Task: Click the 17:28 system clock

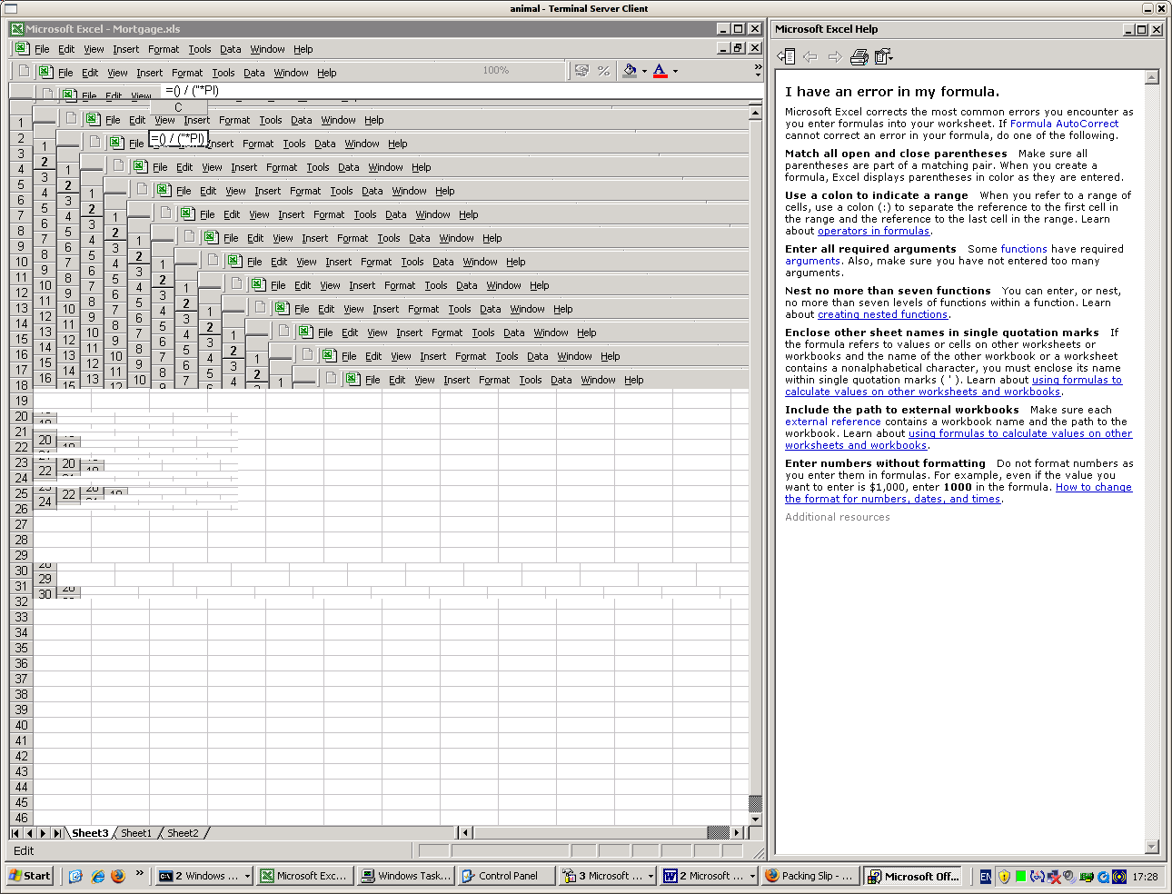Action: [1145, 877]
